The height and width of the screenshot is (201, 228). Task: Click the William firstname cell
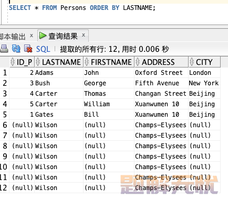tap(109, 104)
